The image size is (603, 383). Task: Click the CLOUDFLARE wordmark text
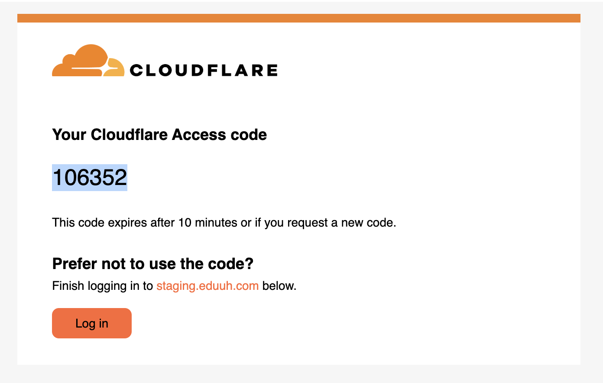click(204, 70)
